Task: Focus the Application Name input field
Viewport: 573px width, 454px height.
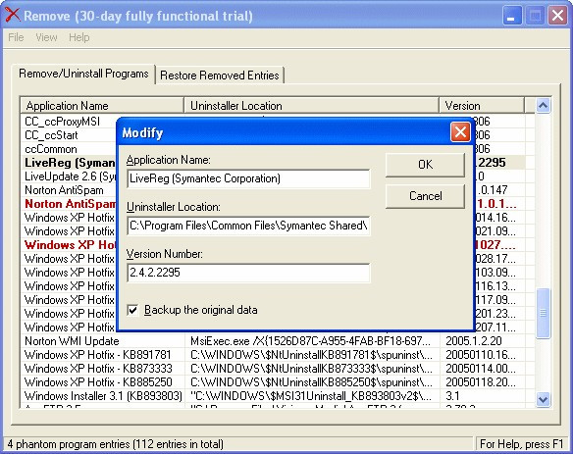Action: [x=248, y=178]
